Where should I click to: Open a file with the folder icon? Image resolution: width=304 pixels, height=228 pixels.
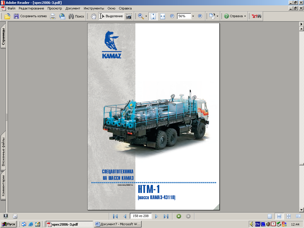click(x=7, y=16)
